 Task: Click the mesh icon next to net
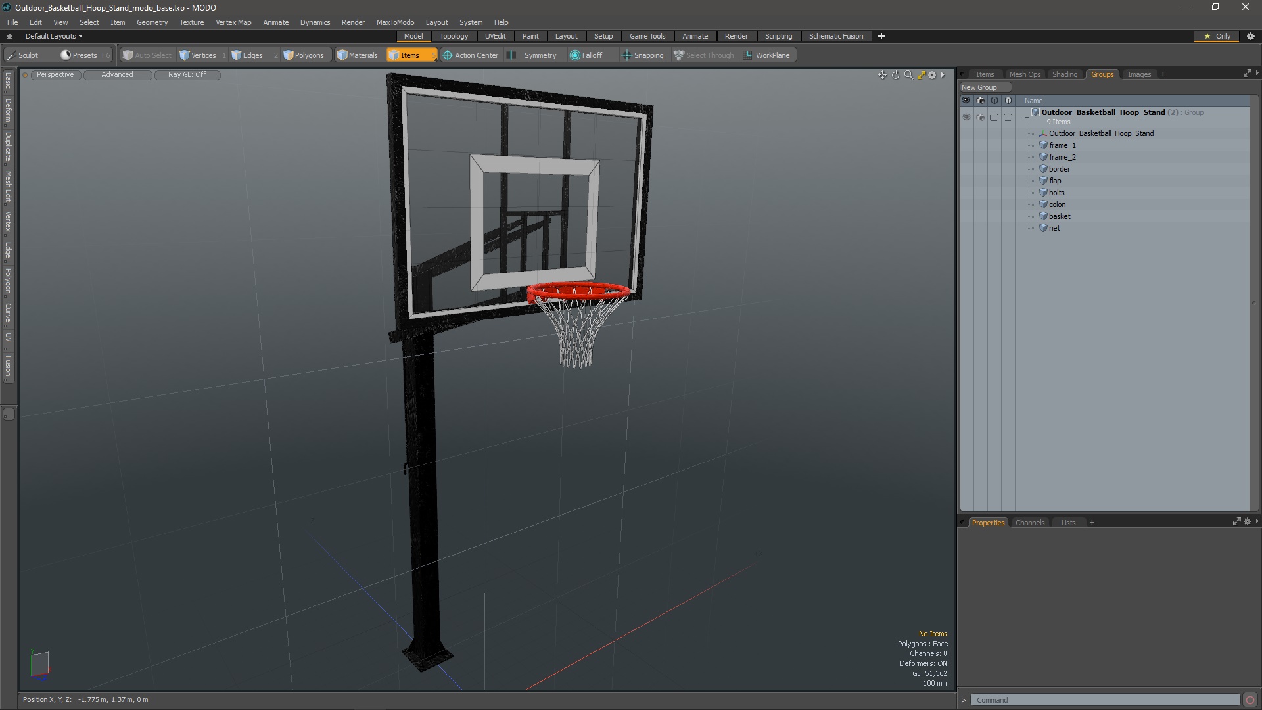pyautogui.click(x=1043, y=228)
